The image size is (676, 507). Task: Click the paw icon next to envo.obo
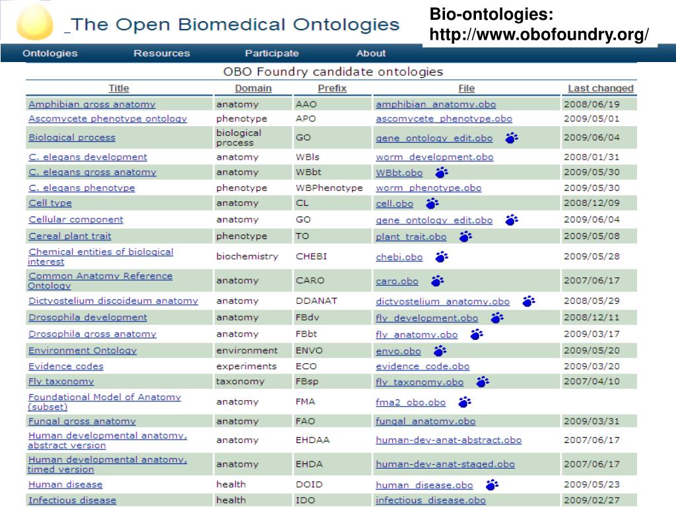point(440,351)
